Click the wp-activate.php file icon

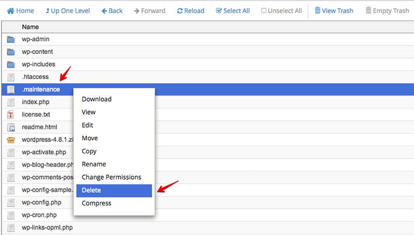[x=11, y=152]
